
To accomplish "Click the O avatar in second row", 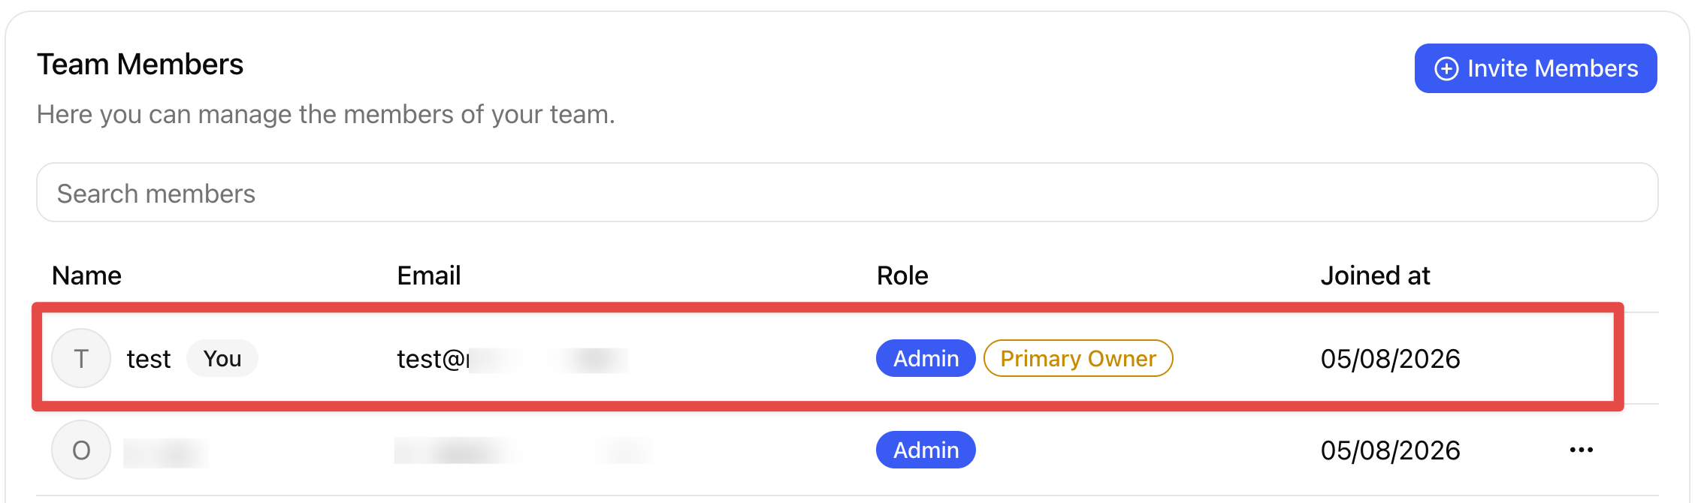I will pyautogui.click(x=81, y=450).
